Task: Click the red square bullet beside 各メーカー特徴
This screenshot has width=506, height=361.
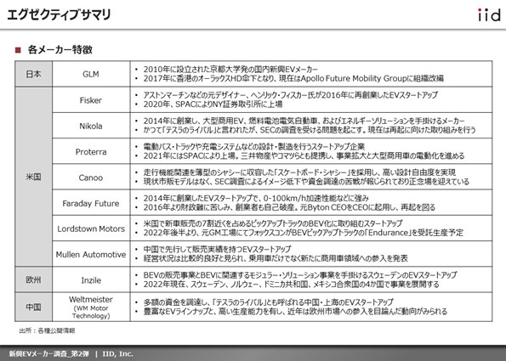Action: [x=18, y=50]
